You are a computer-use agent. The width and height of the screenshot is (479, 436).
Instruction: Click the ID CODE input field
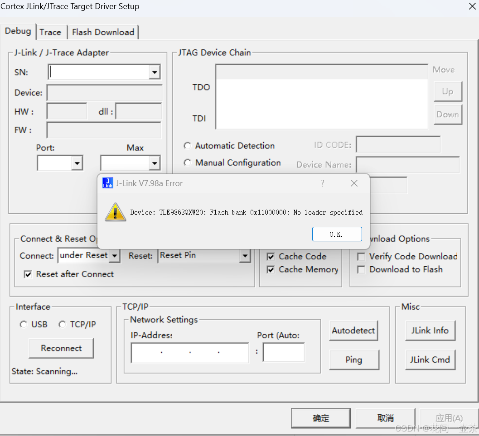[398, 144]
